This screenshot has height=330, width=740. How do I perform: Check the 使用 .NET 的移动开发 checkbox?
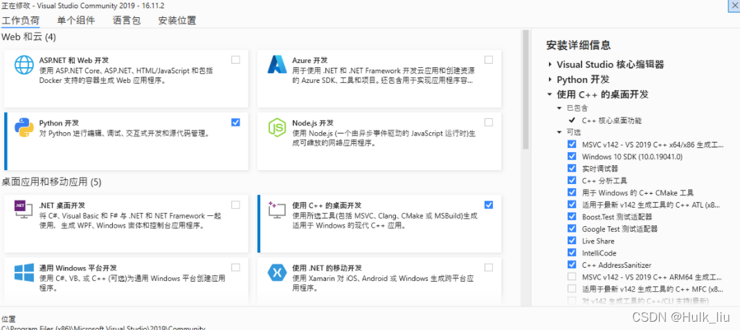489,267
